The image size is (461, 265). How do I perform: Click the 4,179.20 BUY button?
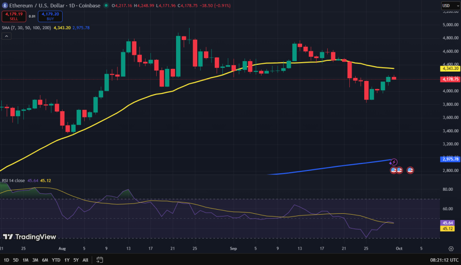pos(50,16)
